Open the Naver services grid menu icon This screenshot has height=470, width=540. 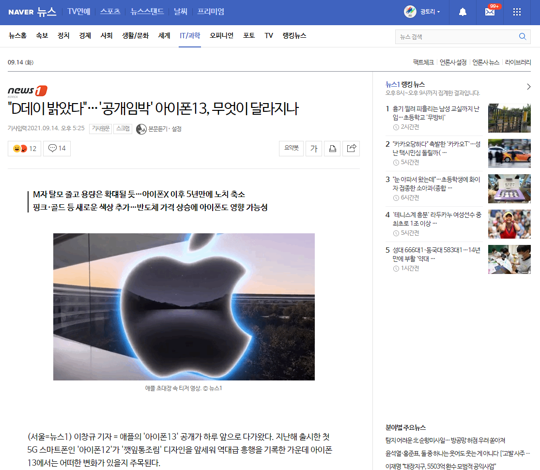517,12
